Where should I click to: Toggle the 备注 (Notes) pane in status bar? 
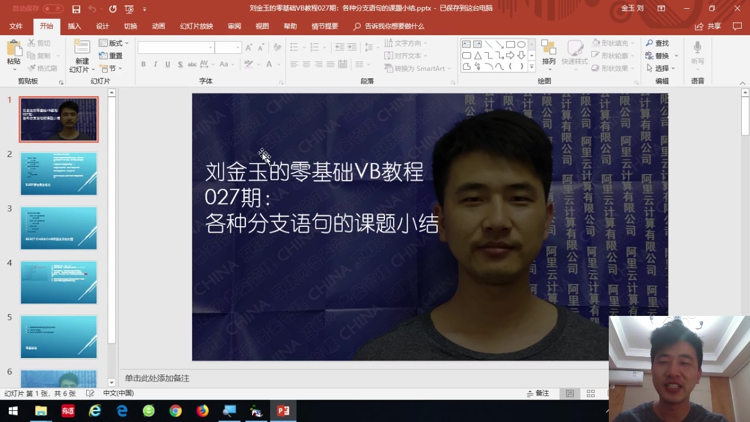pos(538,393)
